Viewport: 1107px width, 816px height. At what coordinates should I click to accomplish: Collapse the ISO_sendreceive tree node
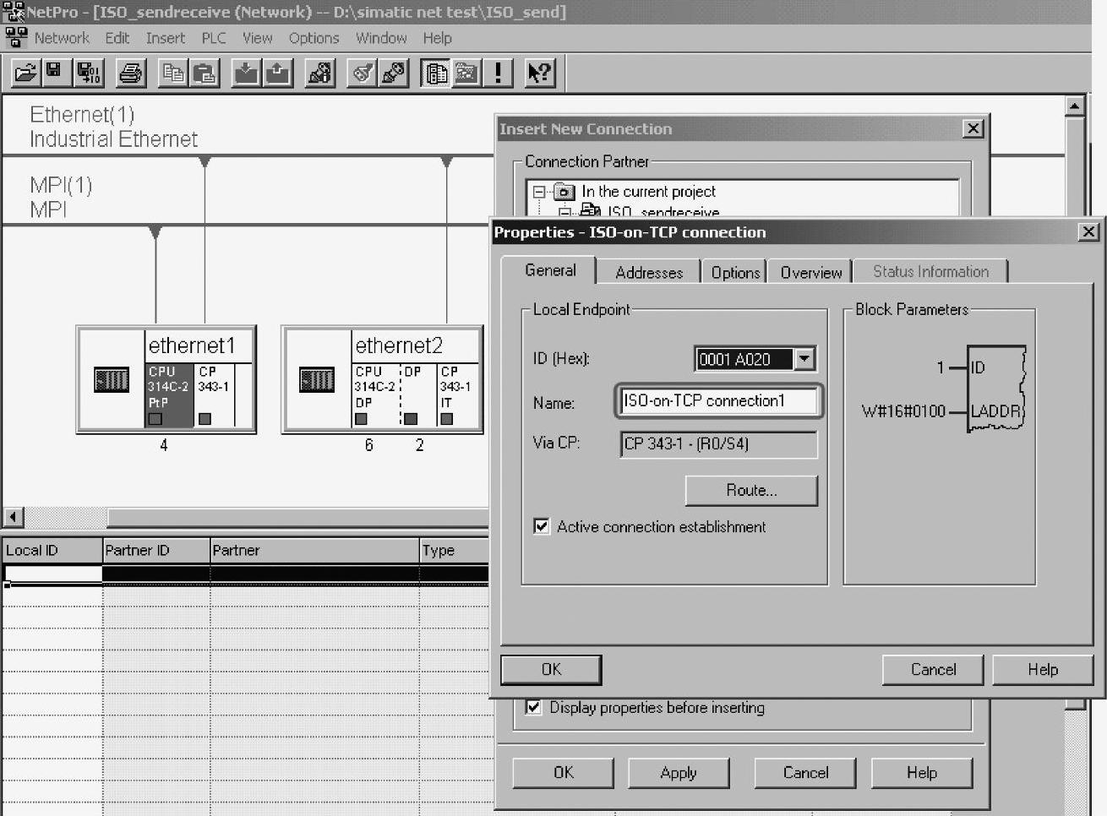click(x=564, y=212)
